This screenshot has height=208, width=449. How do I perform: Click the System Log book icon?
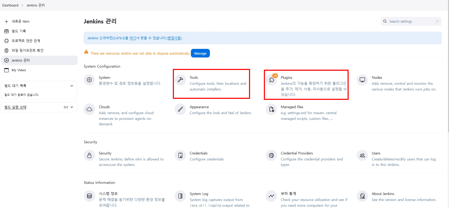tap(180, 196)
